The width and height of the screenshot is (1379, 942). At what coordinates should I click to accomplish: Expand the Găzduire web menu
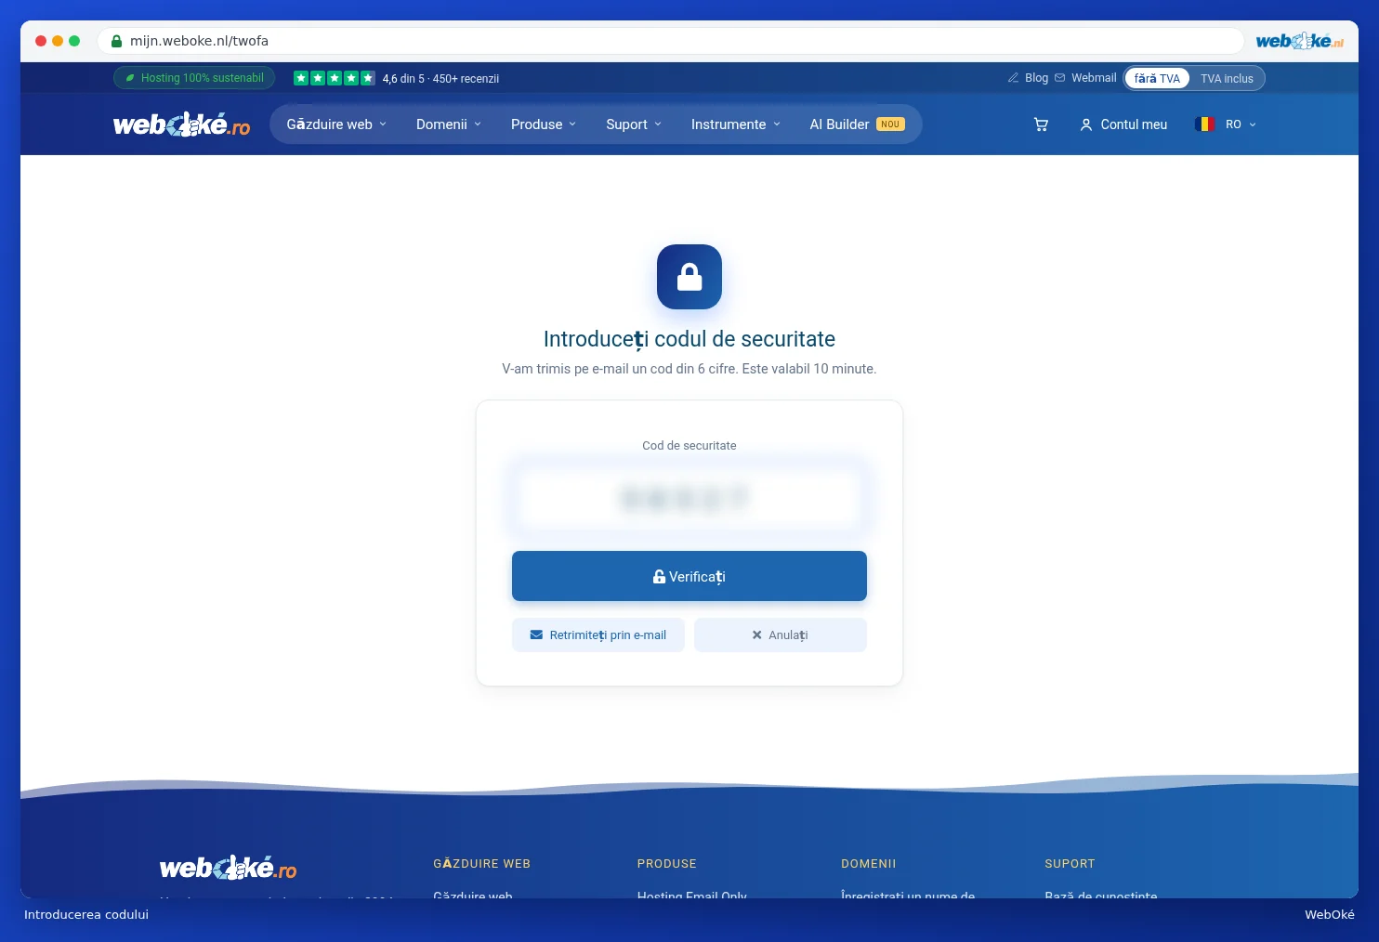point(336,124)
